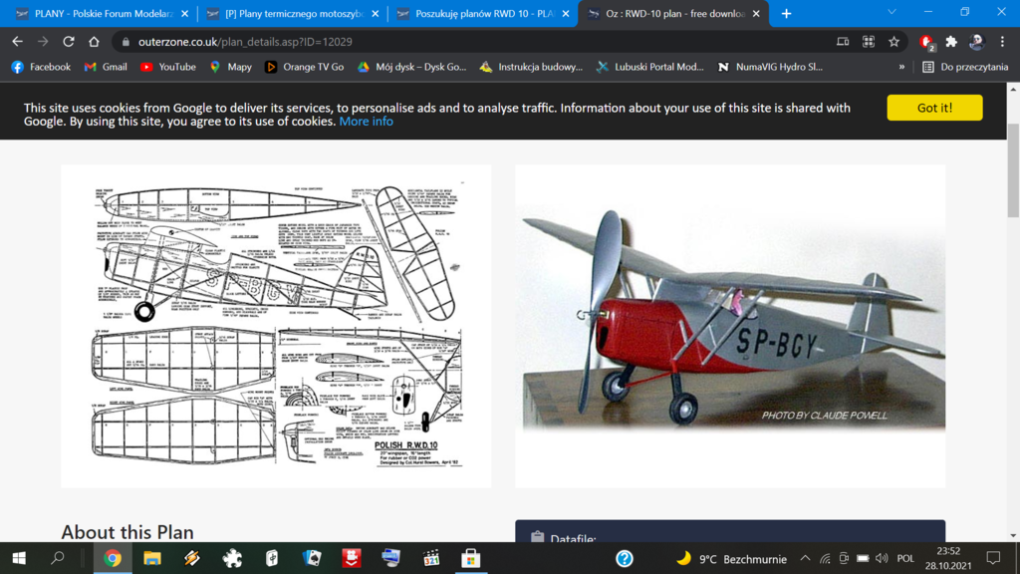This screenshot has height=574, width=1020.
Task: Open File Explorer from the taskbar
Action: 151,558
